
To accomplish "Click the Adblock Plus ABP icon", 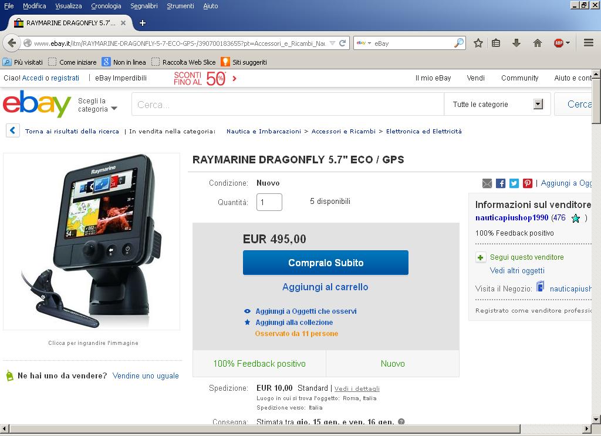I will pos(559,43).
